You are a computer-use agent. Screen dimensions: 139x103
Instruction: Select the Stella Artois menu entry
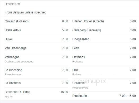(13, 30)
